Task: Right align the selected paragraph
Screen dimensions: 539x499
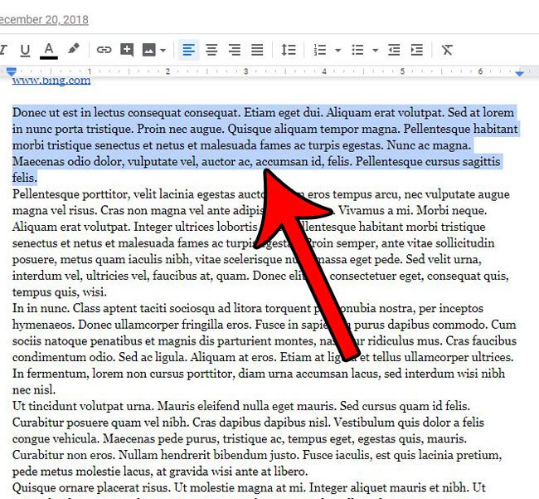Action: coord(235,50)
